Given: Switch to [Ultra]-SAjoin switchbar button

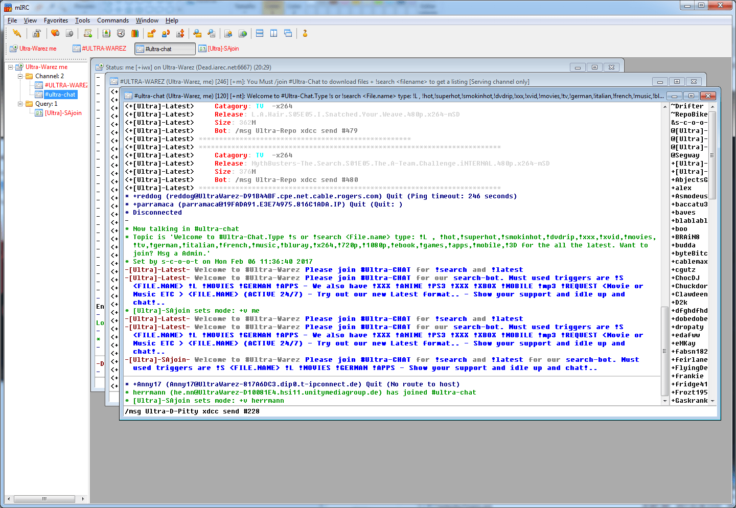Looking at the screenshot, I should 219,49.
